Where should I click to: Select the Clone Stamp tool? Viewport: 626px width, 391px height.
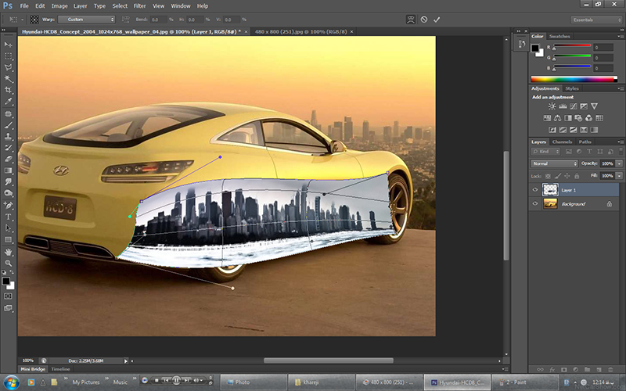tap(8, 136)
